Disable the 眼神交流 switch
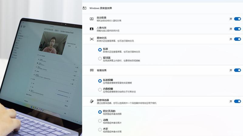243x136 pixels. [238, 39]
